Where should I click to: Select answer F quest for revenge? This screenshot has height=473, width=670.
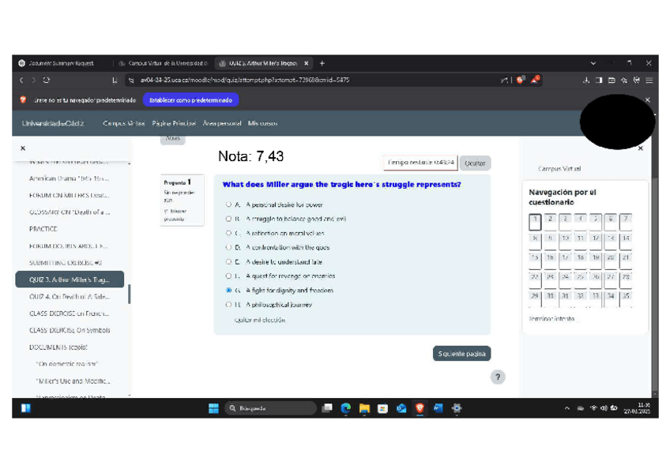point(228,276)
